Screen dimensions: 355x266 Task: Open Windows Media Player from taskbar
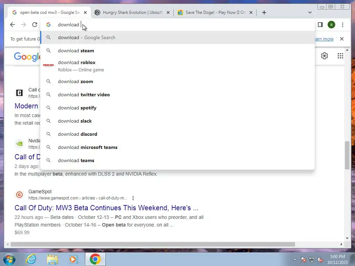pos(73,259)
